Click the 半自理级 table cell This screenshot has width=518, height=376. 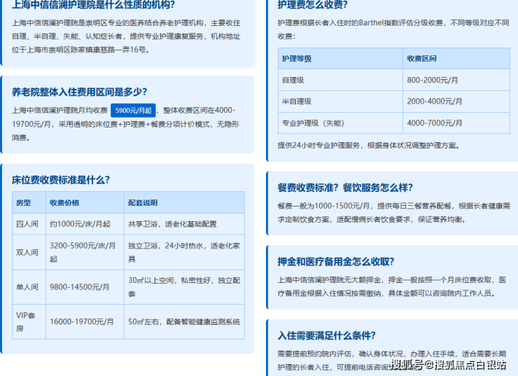341,102
